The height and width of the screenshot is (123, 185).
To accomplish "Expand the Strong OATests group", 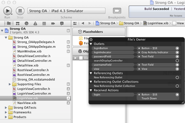I will (6, 108).
